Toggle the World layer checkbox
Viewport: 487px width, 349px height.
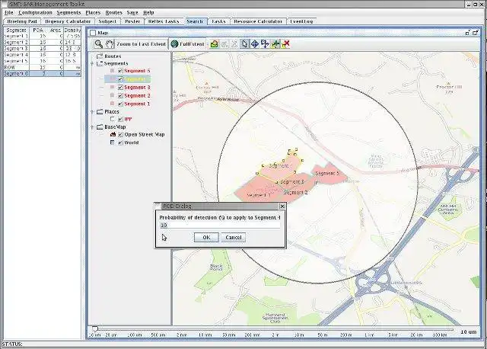[120, 142]
